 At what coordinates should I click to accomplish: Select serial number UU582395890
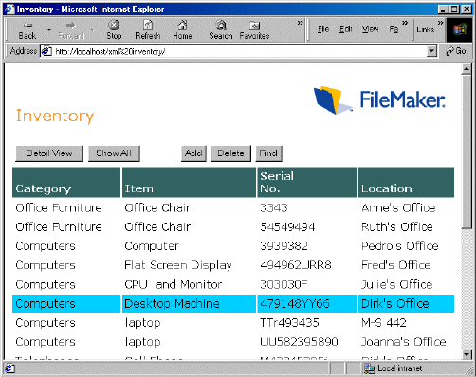(299, 342)
